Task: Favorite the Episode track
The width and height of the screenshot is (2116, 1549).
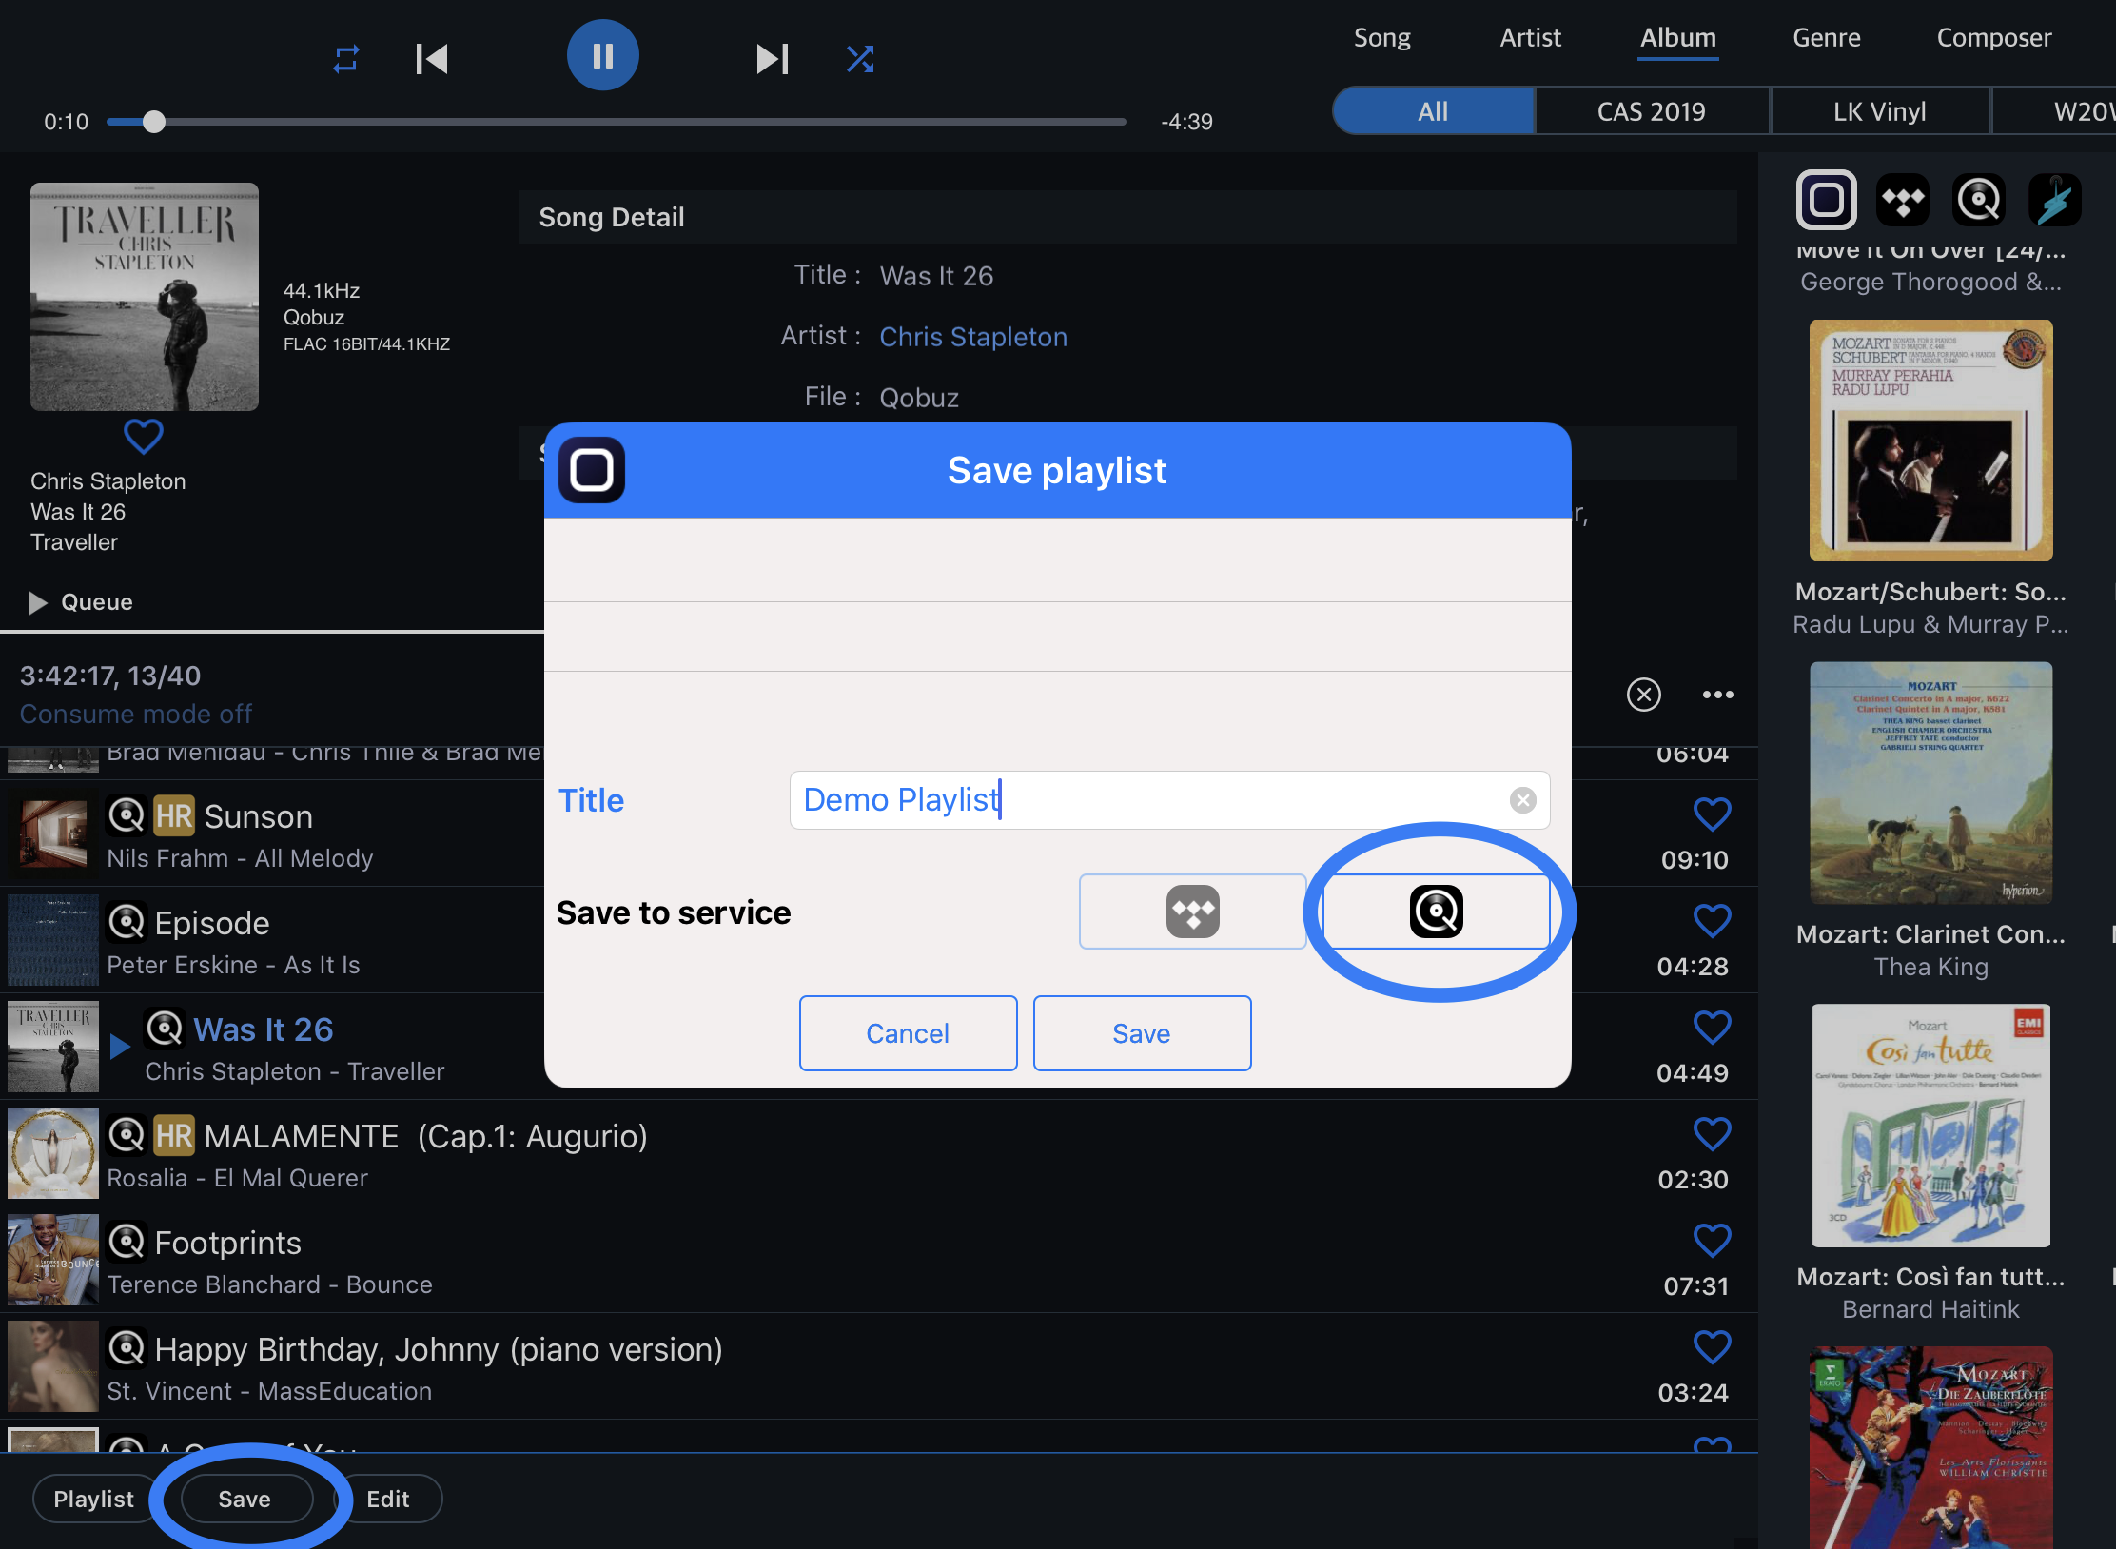Action: (1713, 921)
